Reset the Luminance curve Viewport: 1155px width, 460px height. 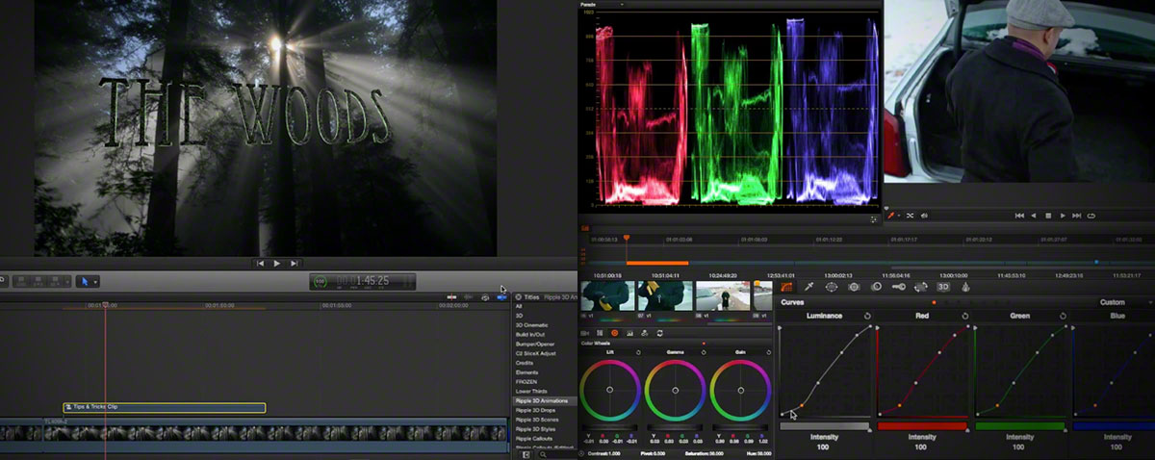867,316
